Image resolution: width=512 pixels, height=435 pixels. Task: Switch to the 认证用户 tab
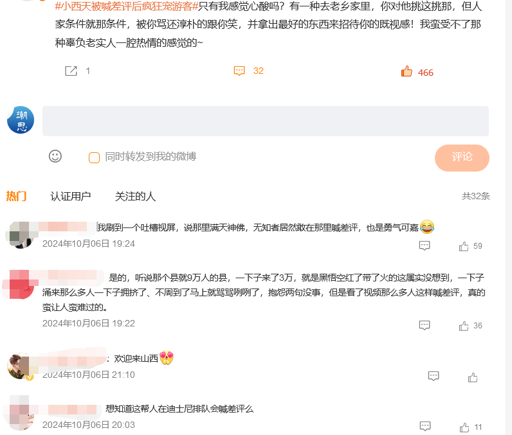[x=71, y=197]
